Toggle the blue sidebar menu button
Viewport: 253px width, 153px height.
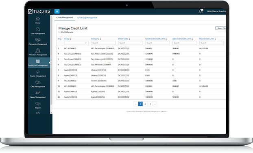click(x=57, y=11)
